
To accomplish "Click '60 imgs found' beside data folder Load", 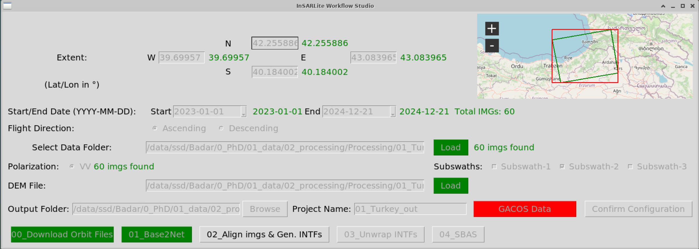I will 504,147.
